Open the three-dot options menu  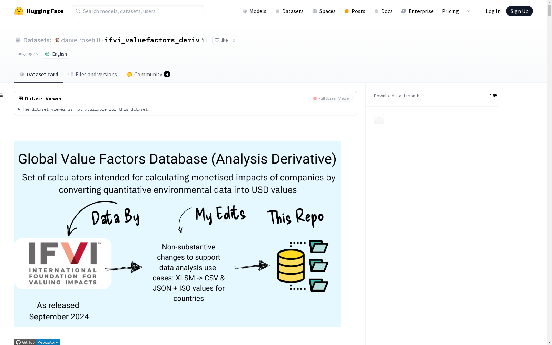point(379,119)
